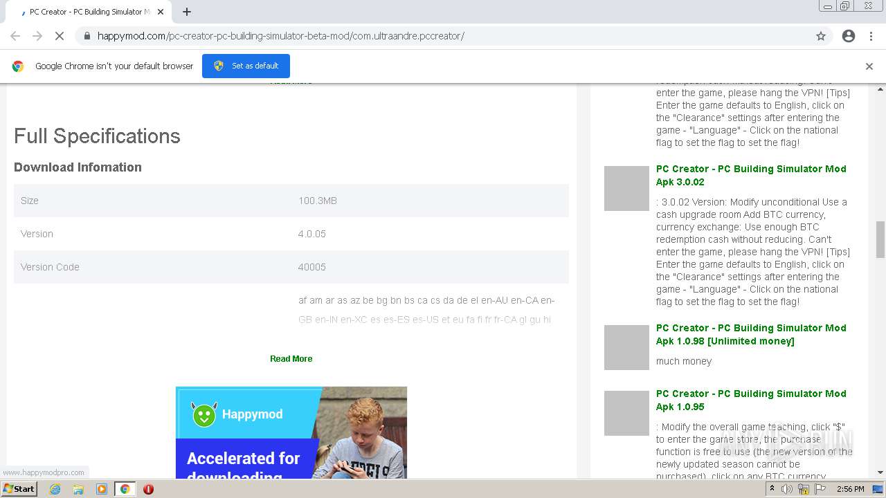The image size is (886, 498).
Task: Click the network tray icon
Action: [x=804, y=489]
